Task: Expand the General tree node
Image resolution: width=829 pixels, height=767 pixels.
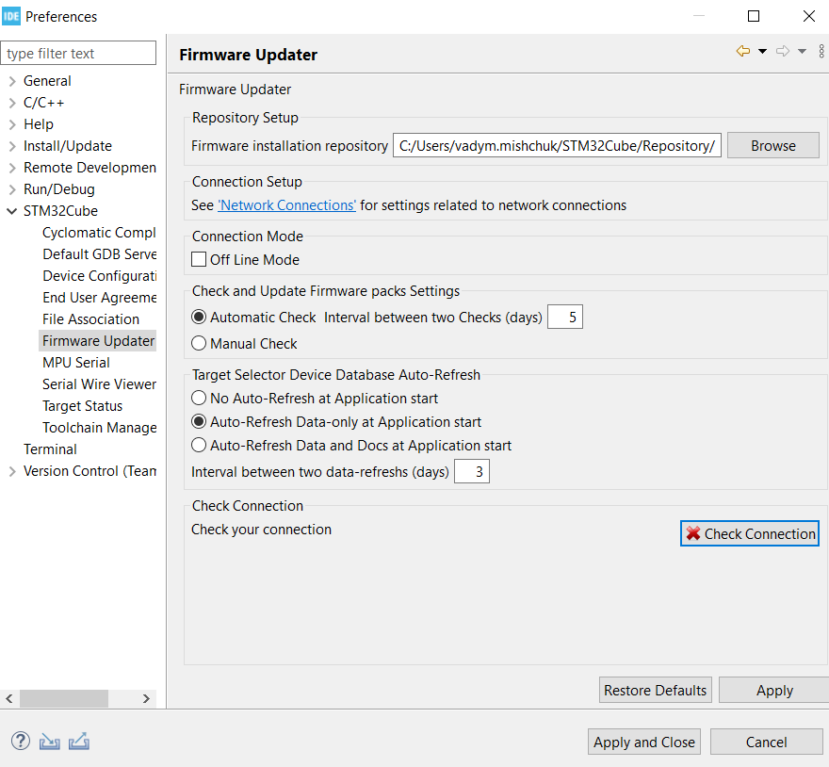Action: click(12, 81)
